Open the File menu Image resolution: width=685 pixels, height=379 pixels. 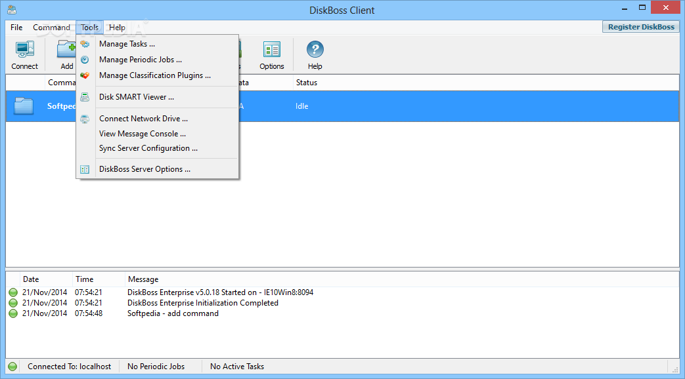16,28
